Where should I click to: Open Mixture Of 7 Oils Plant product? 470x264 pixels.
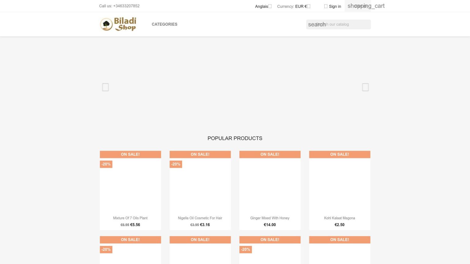(x=130, y=218)
